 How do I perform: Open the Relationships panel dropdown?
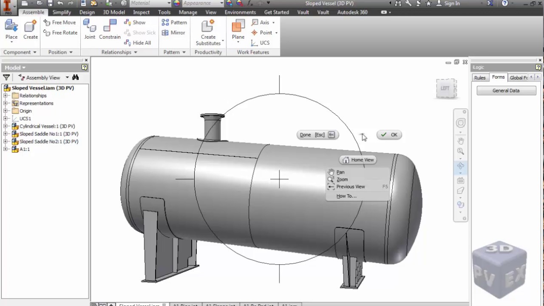pos(136,52)
